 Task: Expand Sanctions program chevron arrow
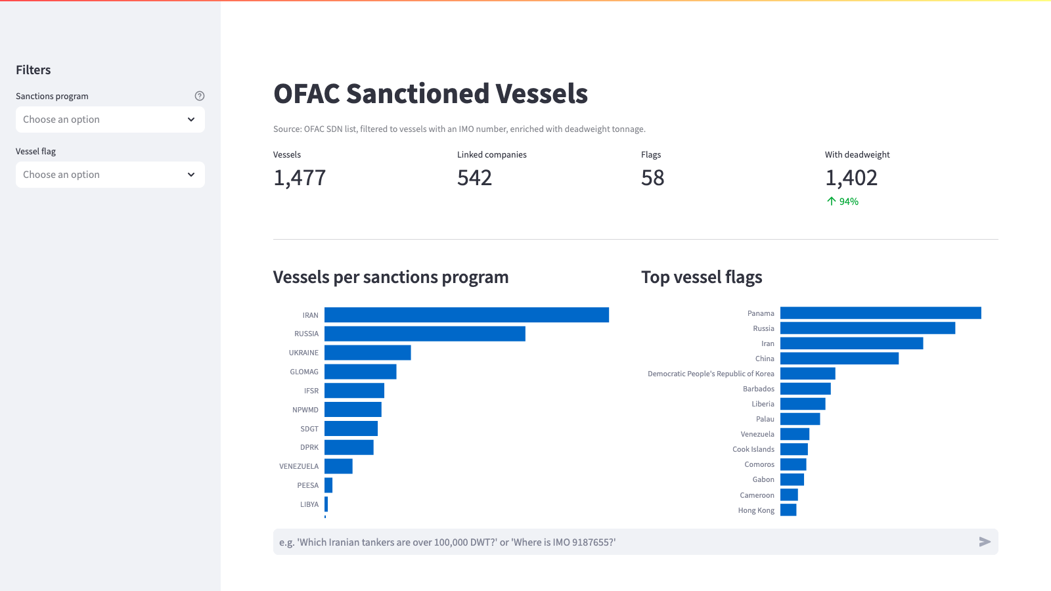pyautogui.click(x=191, y=120)
